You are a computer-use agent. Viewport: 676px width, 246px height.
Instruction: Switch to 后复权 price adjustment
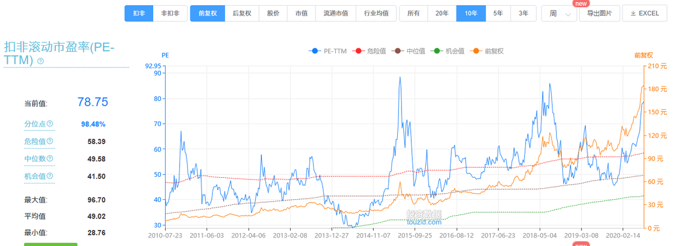242,13
